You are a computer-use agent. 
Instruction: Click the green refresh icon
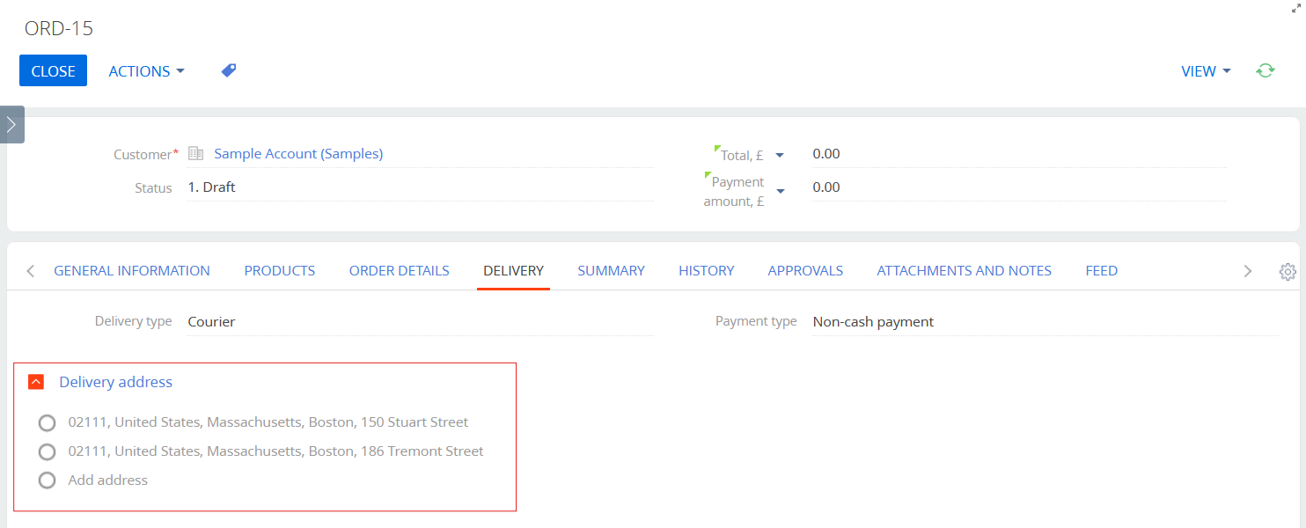[x=1266, y=70]
